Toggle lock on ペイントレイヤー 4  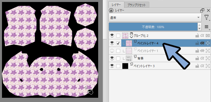click(197, 43)
